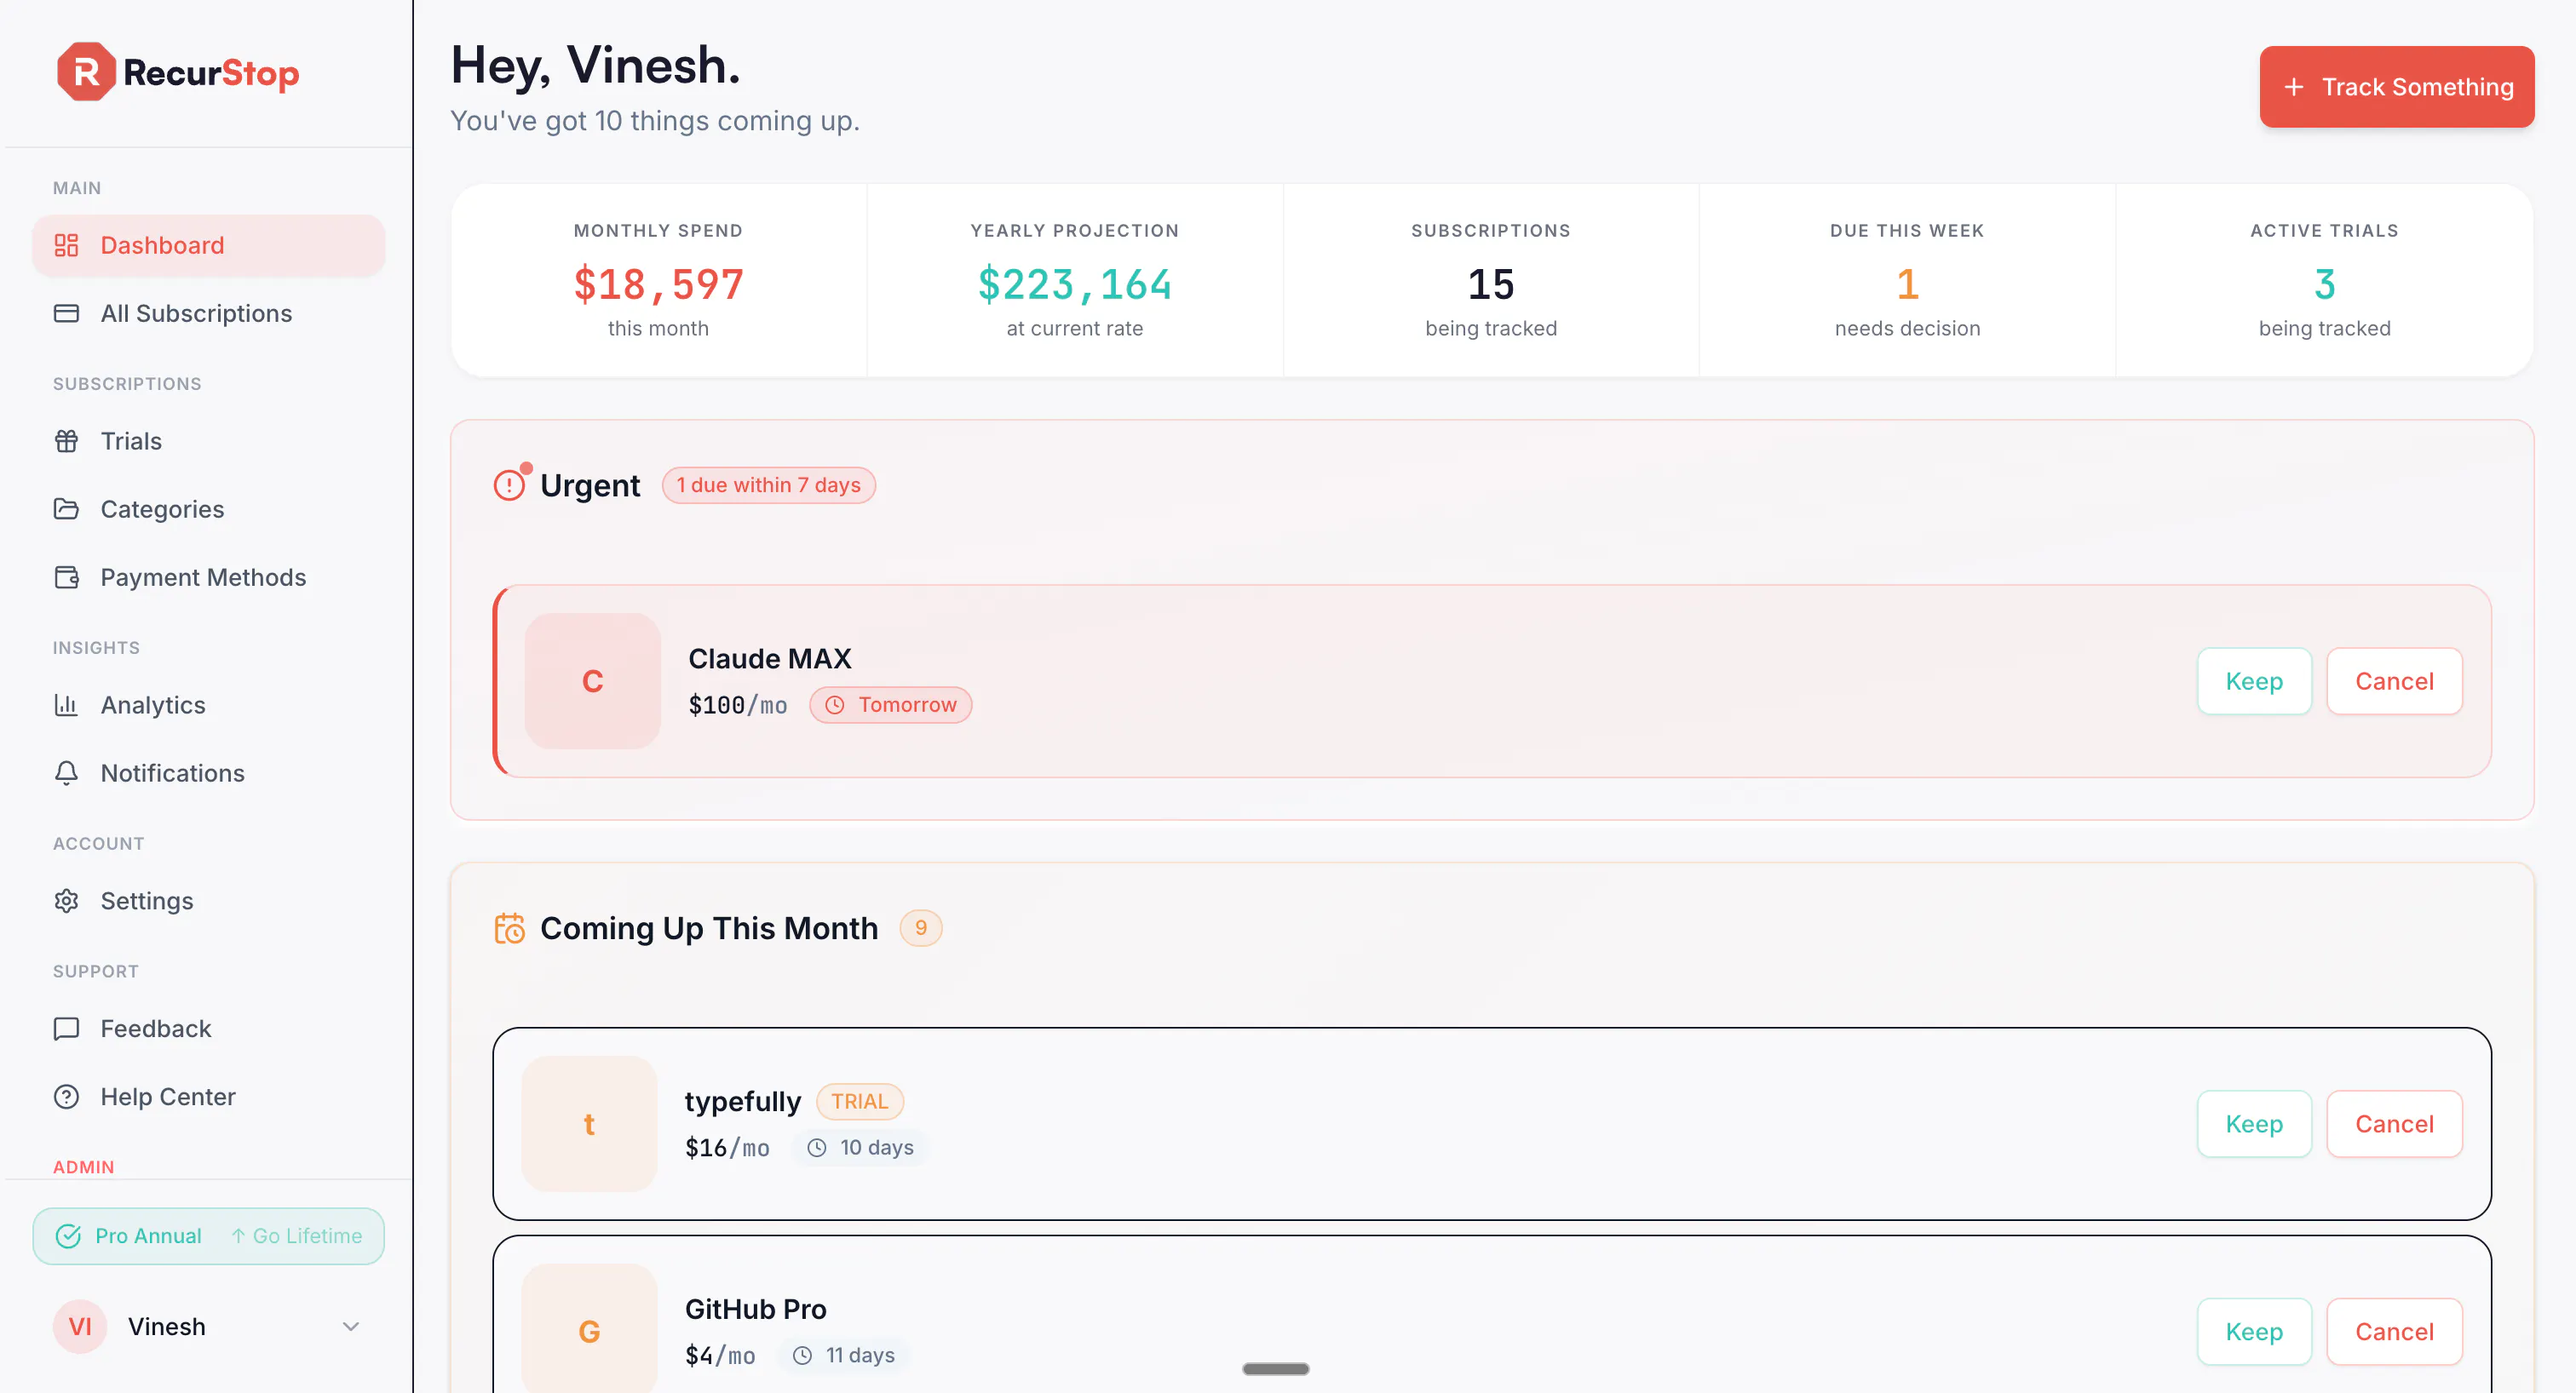Image resolution: width=2576 pixels, height=1393 pixels.
Task: Click the Due This Week count 1
Action: pyautogui.click(x=1907, y=284)
